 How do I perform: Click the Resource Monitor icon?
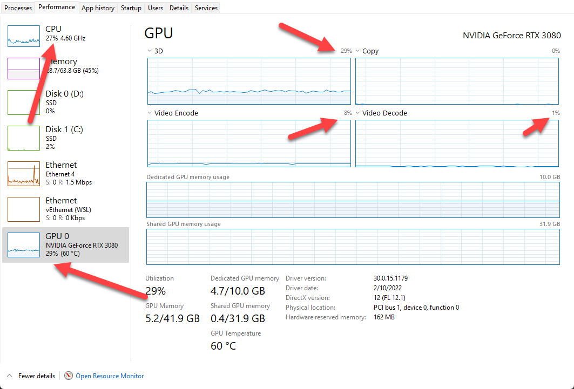coord(69,376)
